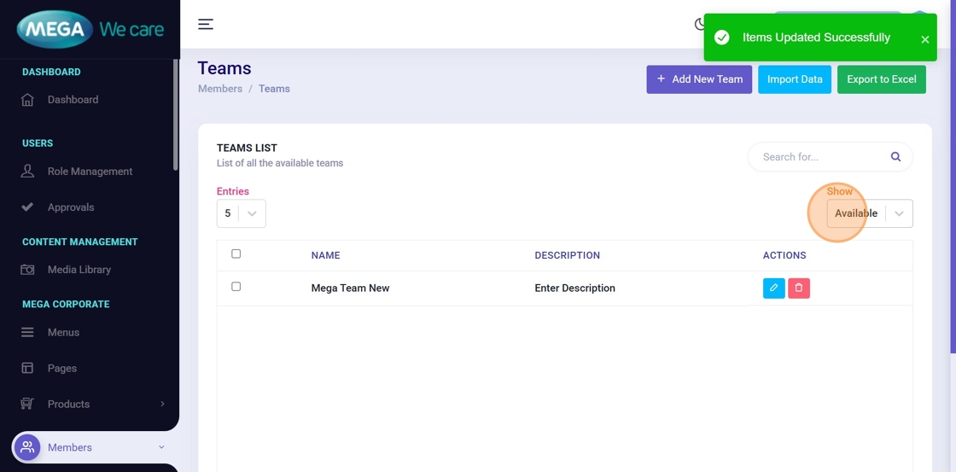Click the hamburger menu toggle icon

(206, 24)
